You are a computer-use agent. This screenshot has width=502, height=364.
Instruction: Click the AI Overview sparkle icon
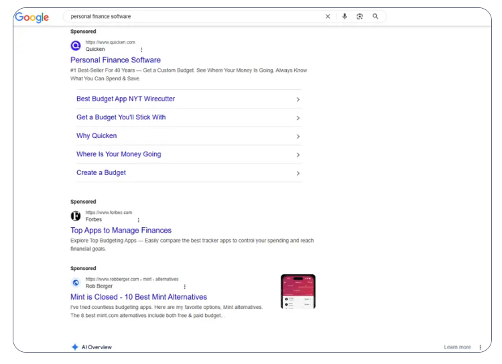point(74,347)
